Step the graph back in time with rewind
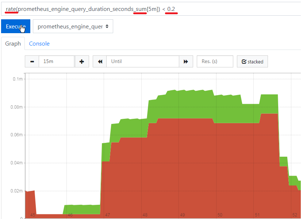The height and width of the screenshot is (219, 303). click(100, 62)
